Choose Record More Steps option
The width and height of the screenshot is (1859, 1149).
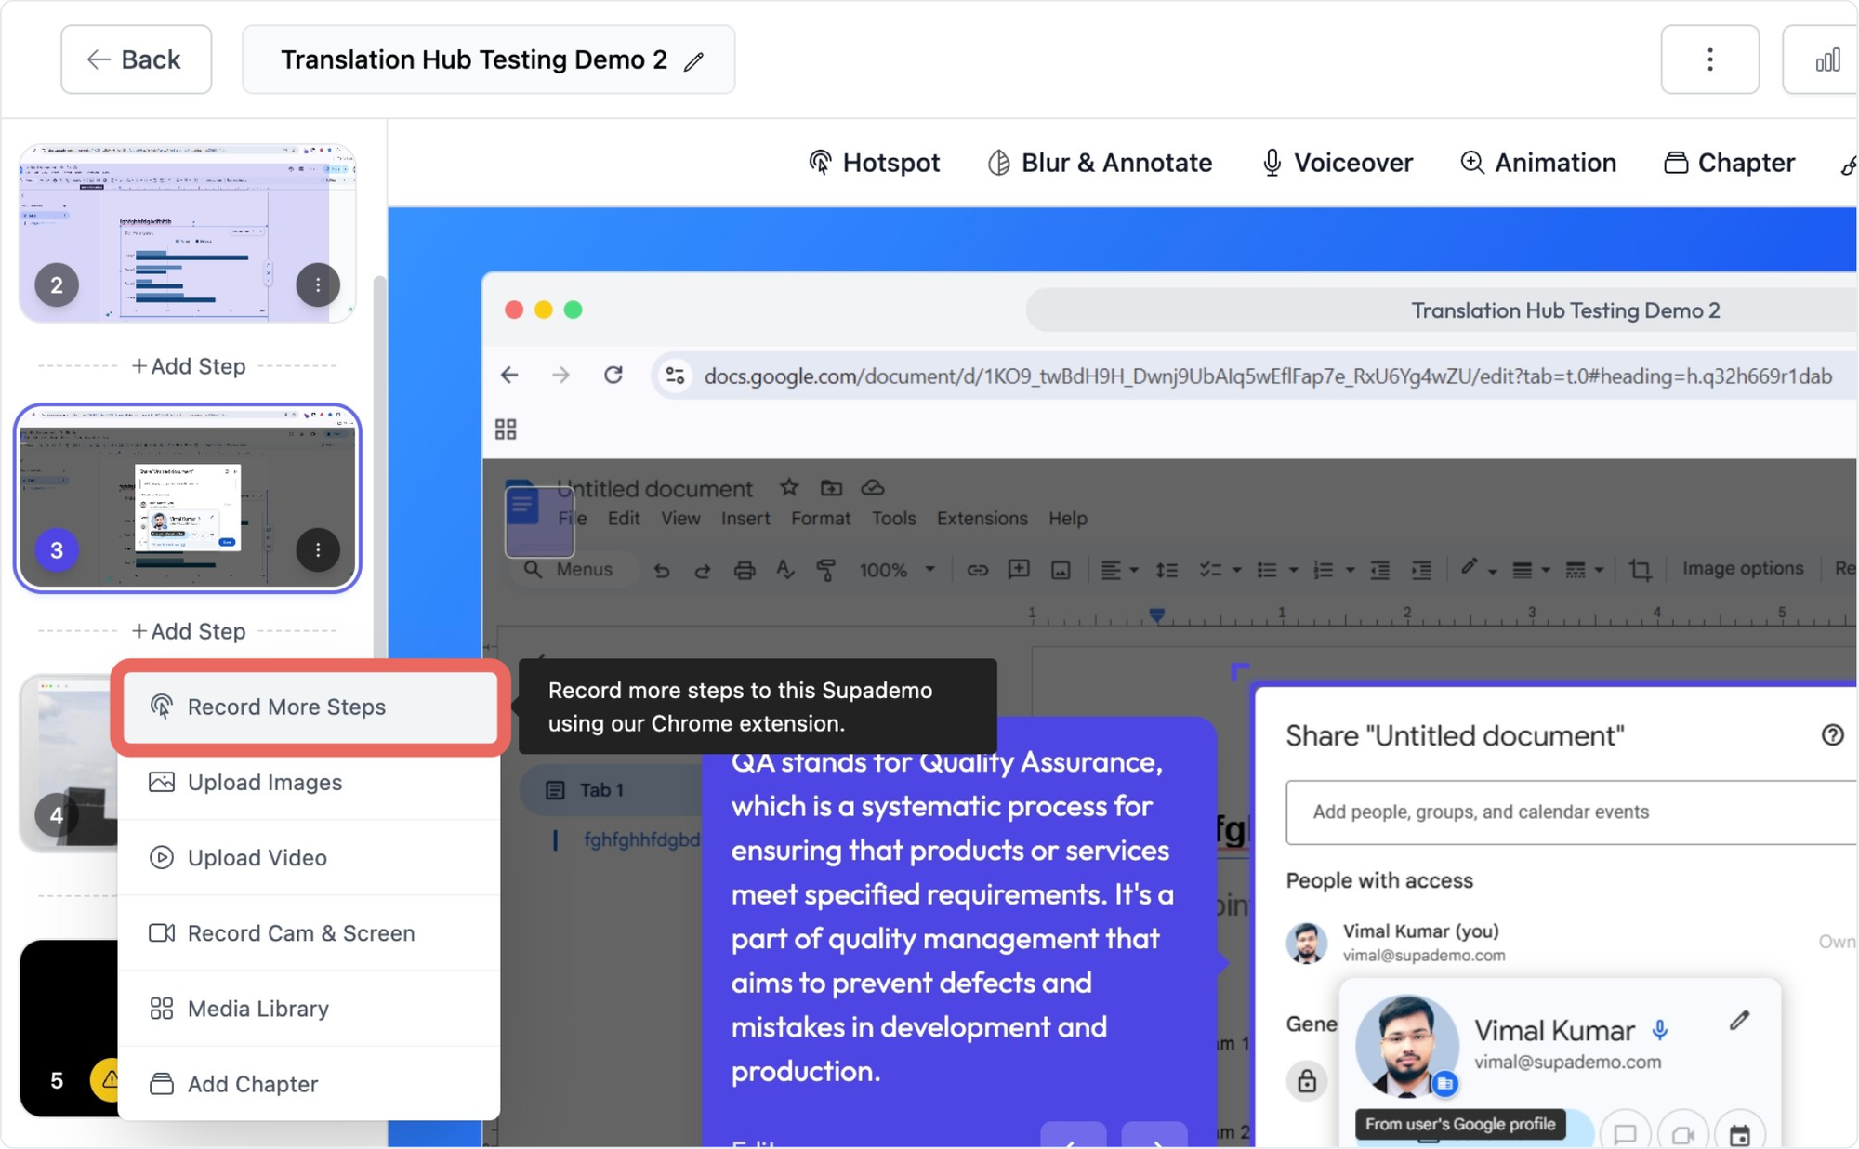click(x=310, y=707)
